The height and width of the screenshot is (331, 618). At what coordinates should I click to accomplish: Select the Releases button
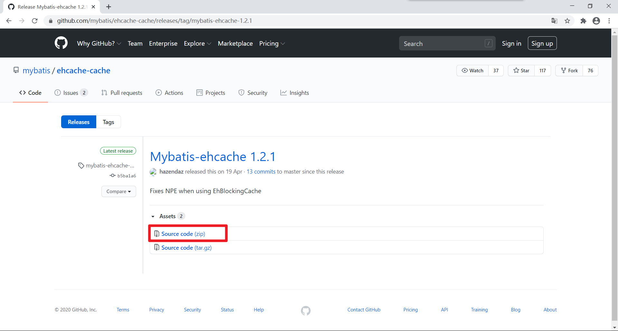click(x=79, y=122)
